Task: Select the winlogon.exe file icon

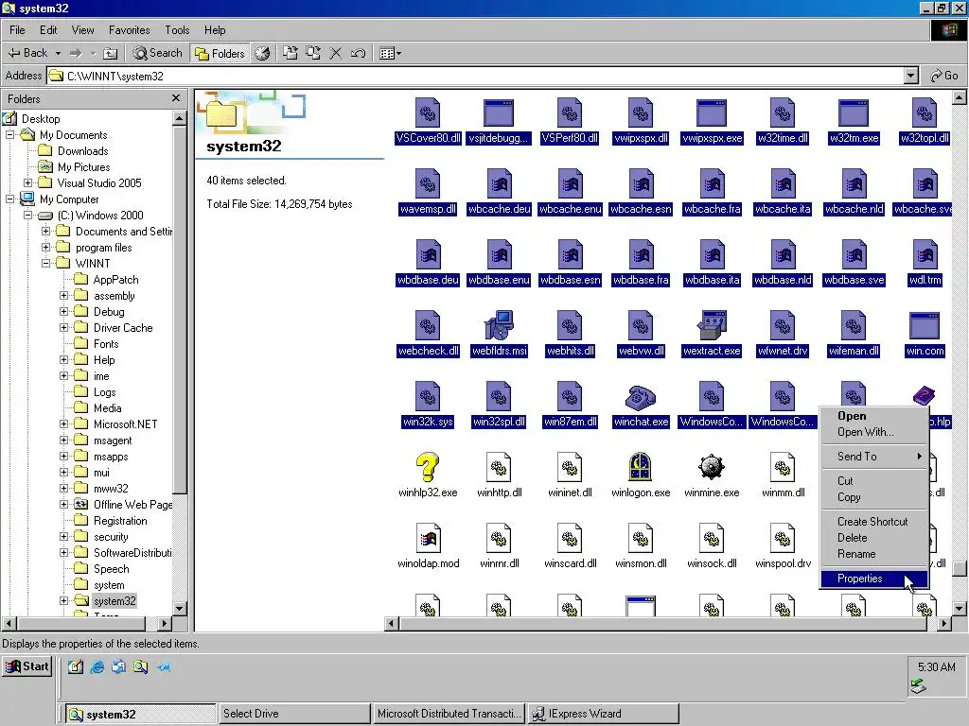Action: pos(641,467)
